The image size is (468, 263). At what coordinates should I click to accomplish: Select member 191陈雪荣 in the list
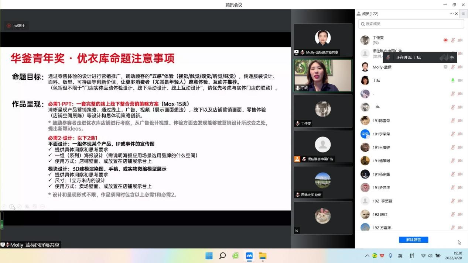(x=411, y=121)
